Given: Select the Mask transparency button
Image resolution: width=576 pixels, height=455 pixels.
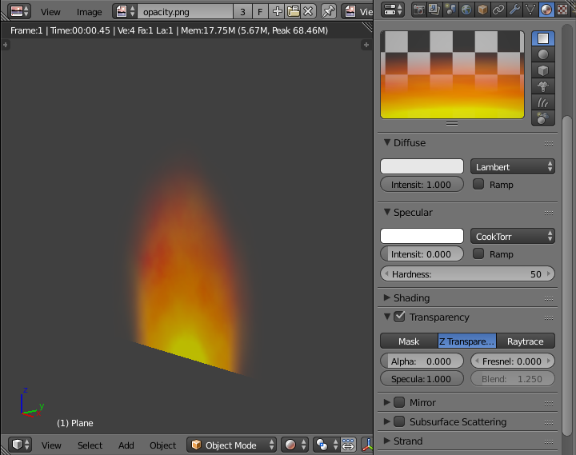Looking at the screenshot, I should click(409, 341).
